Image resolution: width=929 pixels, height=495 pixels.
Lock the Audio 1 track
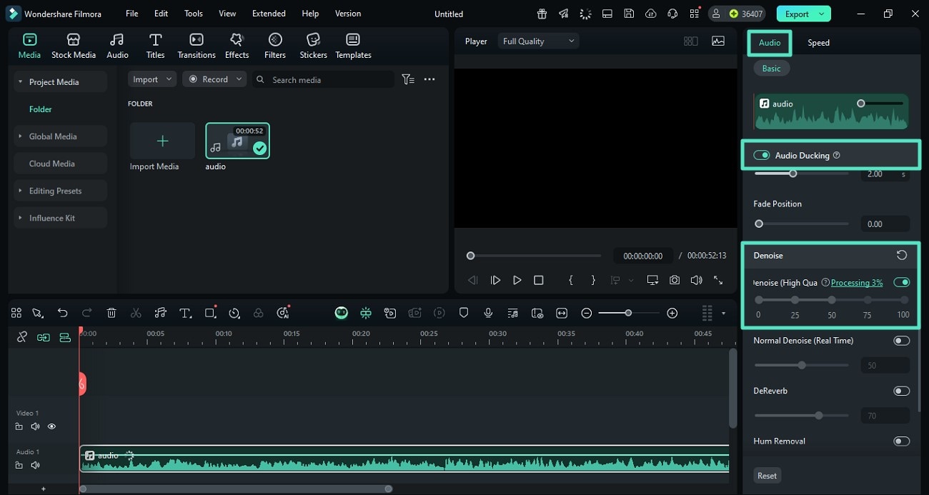click(19, 465)
